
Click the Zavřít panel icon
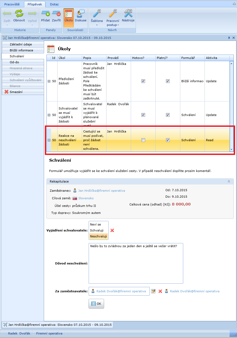click(x=56, y=14)
